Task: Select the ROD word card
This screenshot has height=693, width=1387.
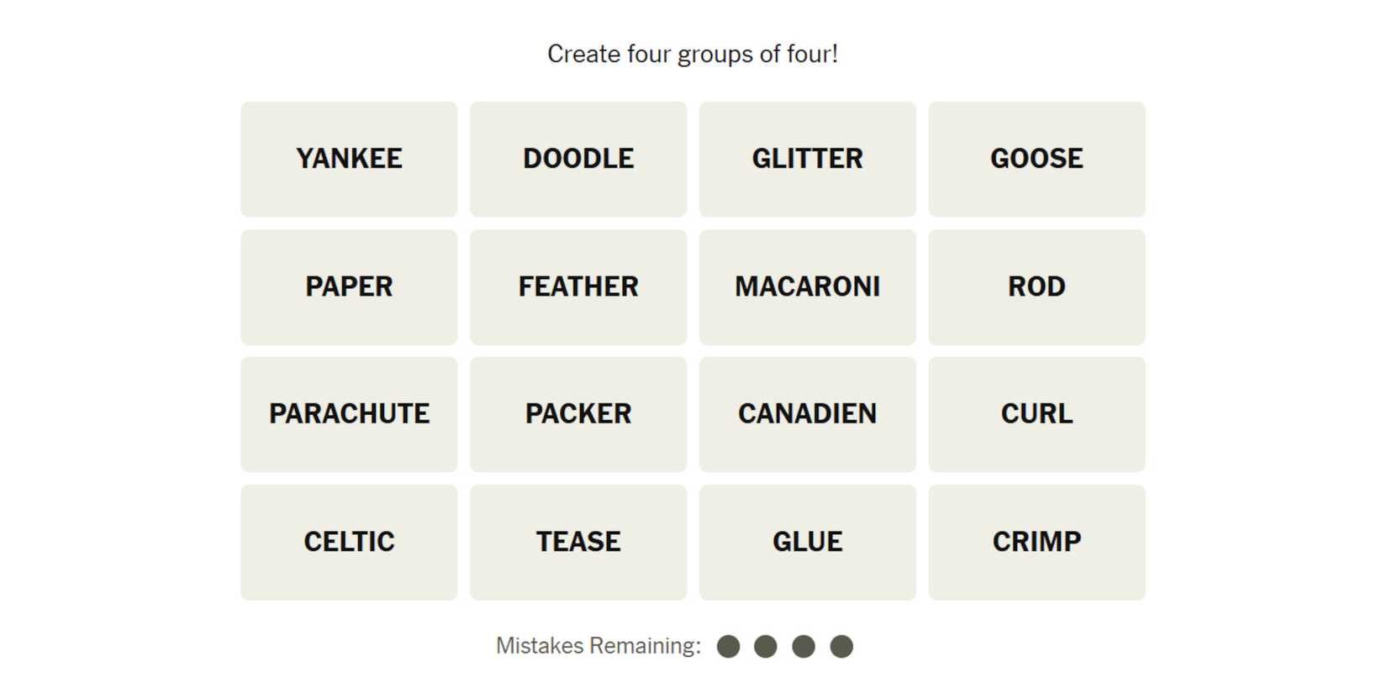Action: [x=1036, y=286]
